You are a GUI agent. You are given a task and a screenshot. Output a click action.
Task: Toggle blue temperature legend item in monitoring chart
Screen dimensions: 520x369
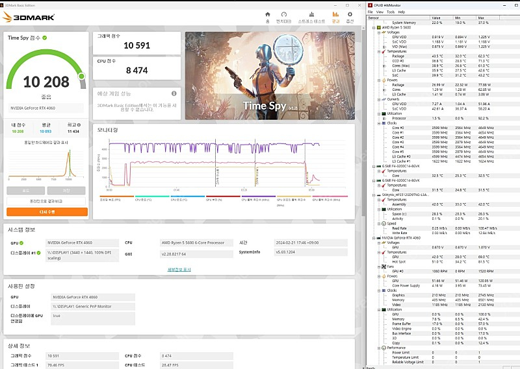pyautogui.click(x=187, y=198)
